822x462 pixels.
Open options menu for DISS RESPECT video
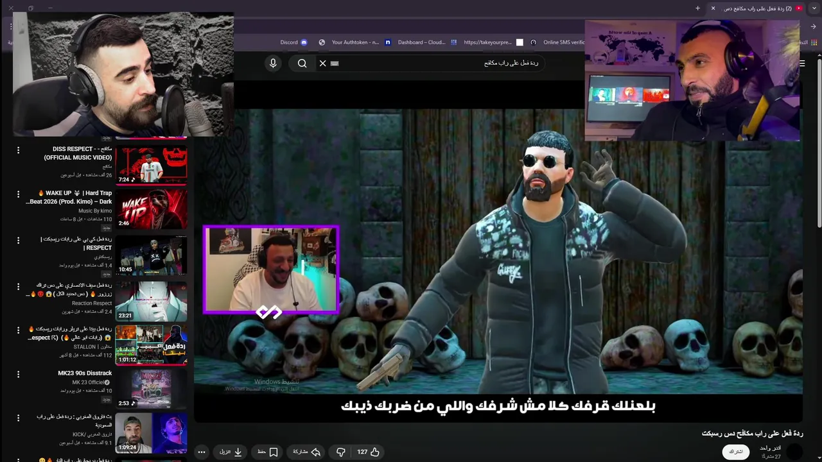tap(18, 150)
